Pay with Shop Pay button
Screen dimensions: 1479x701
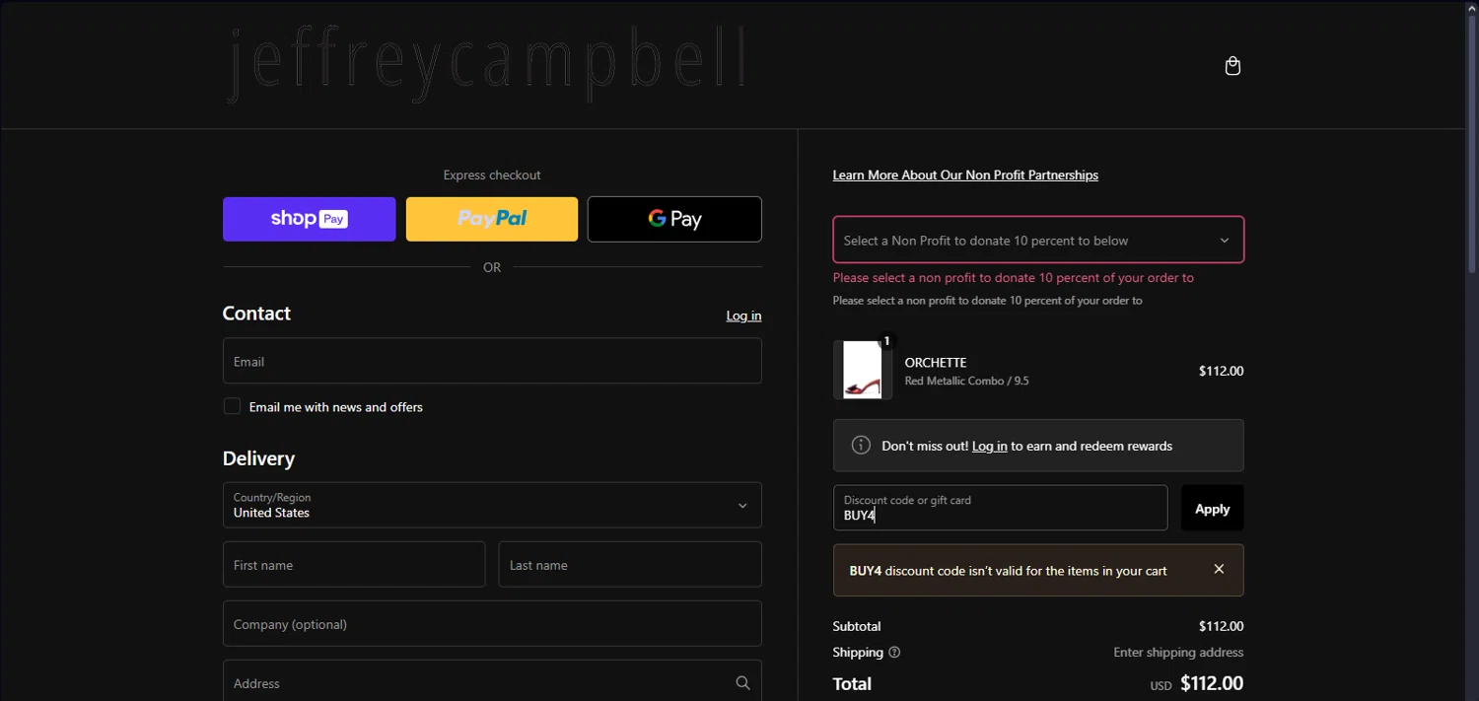[x=309, y=219]
